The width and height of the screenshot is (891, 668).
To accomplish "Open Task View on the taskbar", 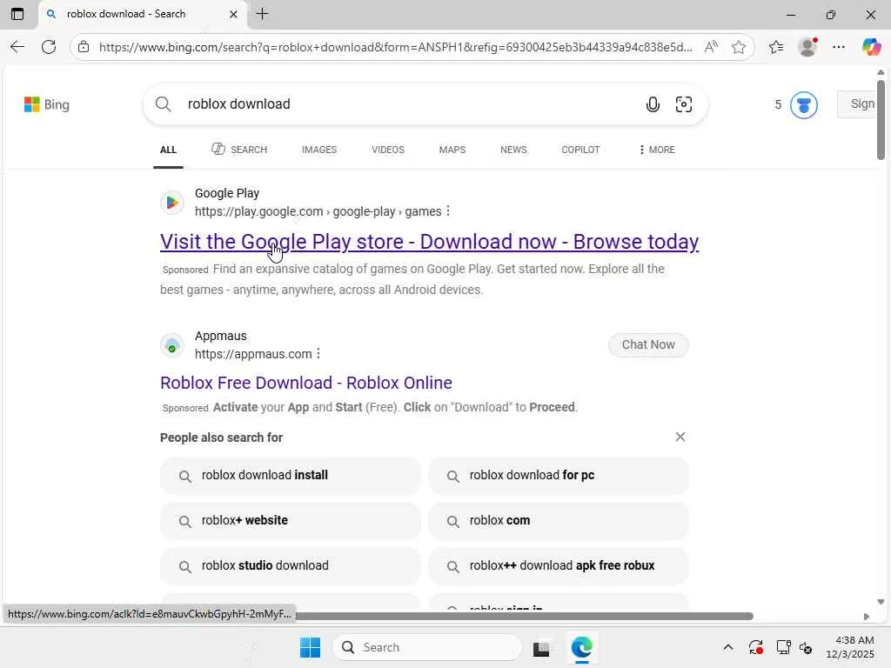I will coord(541,647).
